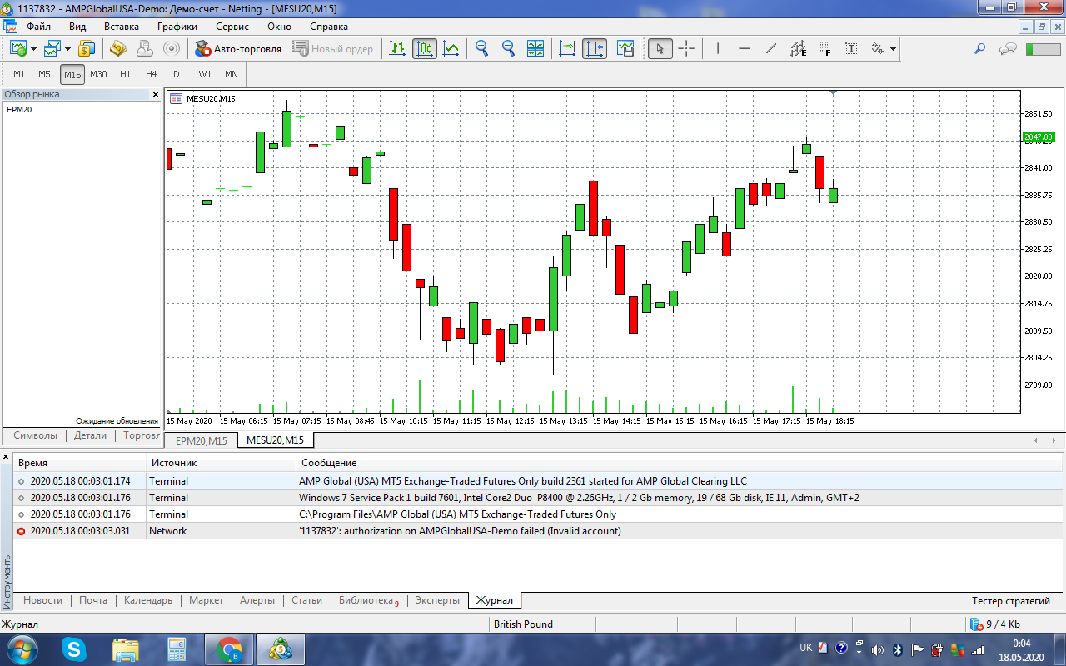
Task: Open the Файл menu
Action: pyautogui.click(x=38, y=27)
